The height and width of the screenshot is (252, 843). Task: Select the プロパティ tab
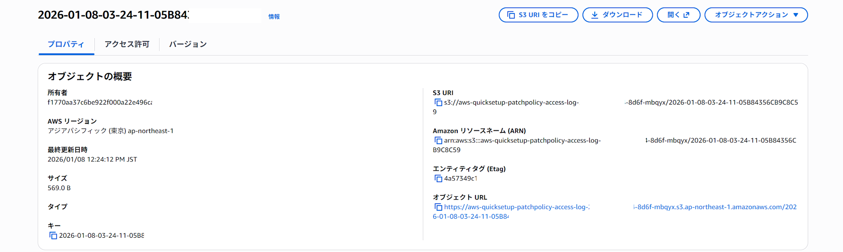[x=66, y=44]
